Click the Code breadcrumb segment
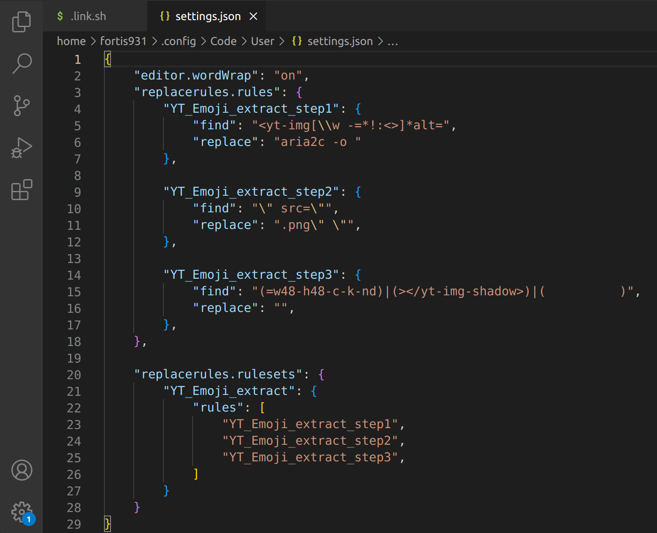657x533 pixels. [x=223, y=41]
